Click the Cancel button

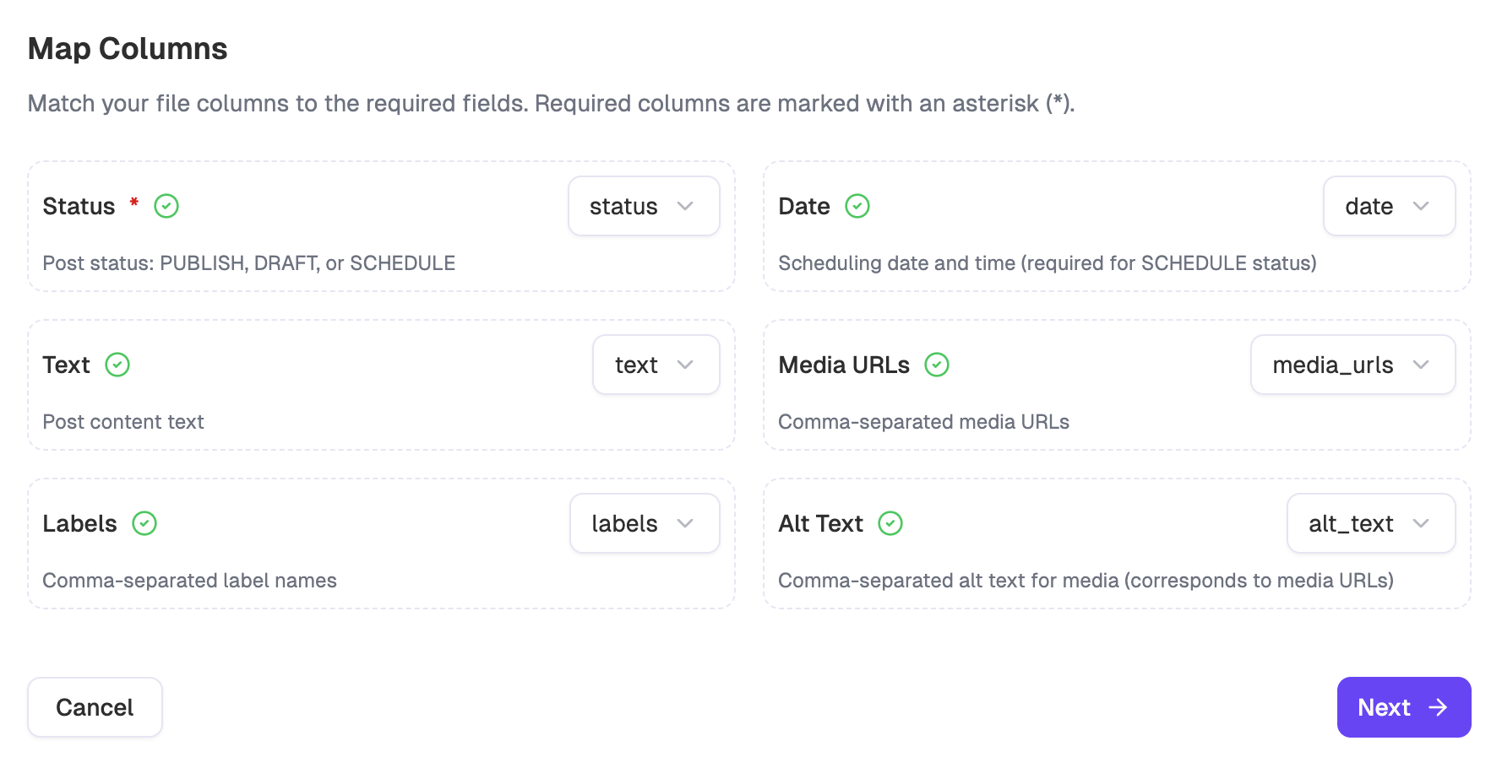[x=95, y=707]
